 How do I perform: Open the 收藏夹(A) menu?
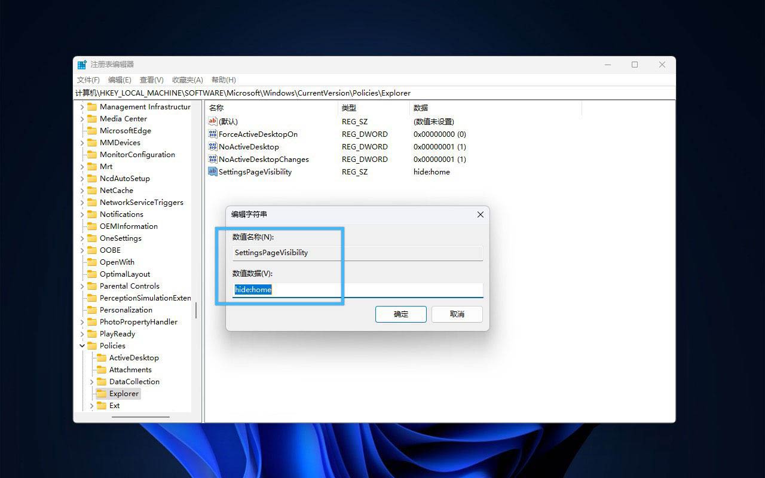point(187,80)
